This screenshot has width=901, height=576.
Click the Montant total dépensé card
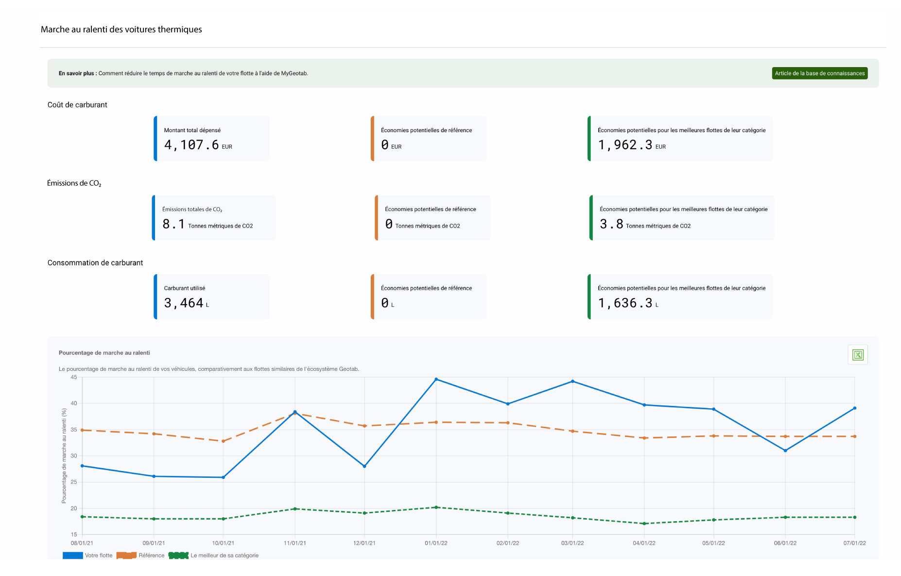[x=212, y=139]
